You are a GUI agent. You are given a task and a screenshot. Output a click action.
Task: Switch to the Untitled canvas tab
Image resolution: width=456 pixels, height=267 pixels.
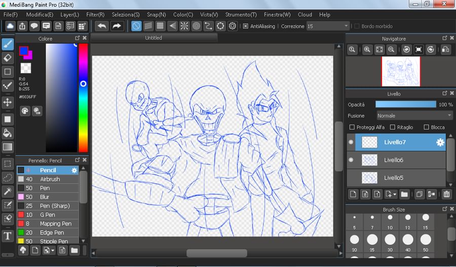pyautogui.click(x=154, y=38)
